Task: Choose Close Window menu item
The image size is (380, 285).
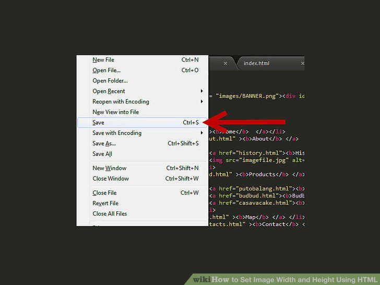Action: point(142,179)
